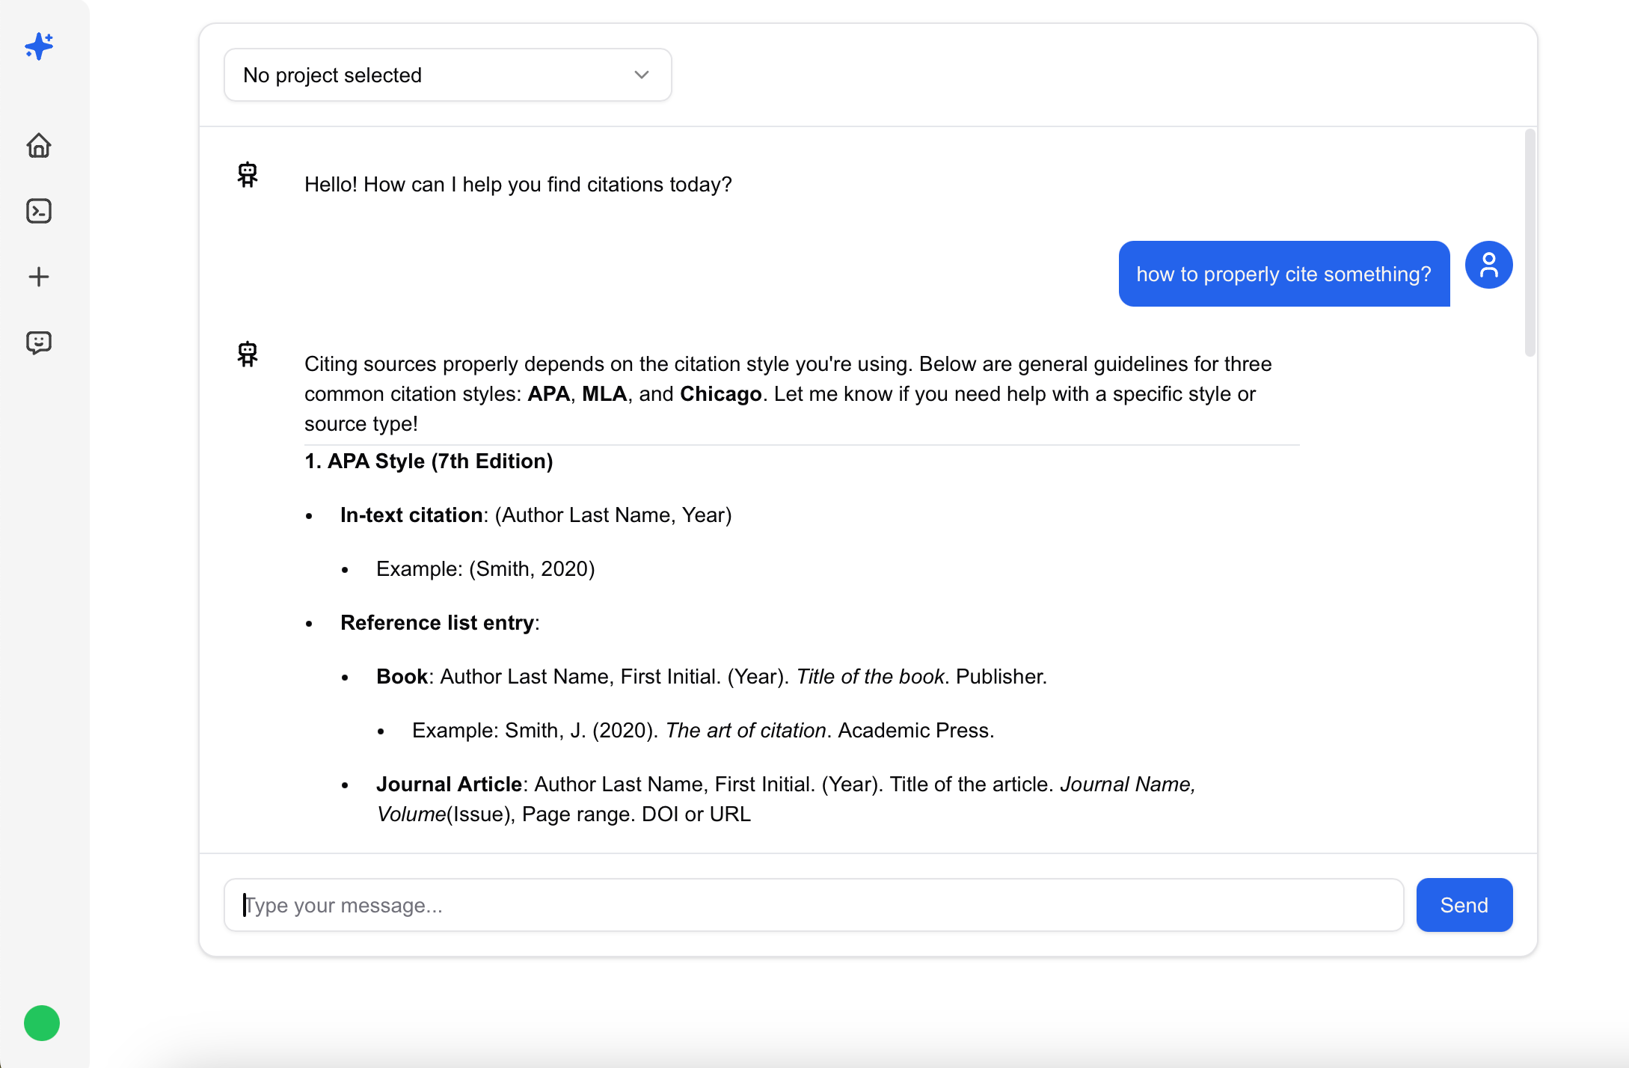Click the user message bubble
This screenshot has height=1068, width=1629.
coord(1283,274)
